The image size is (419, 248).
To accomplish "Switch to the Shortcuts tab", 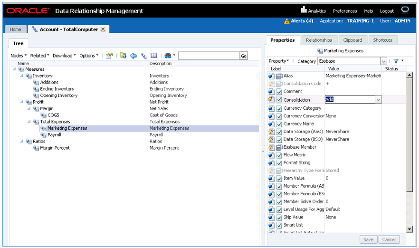I will coord(382,40).
